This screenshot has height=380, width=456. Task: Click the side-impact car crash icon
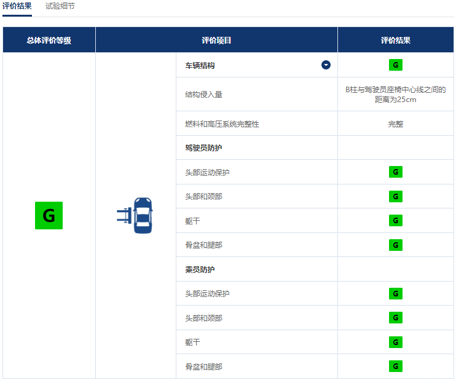(135, 215)
